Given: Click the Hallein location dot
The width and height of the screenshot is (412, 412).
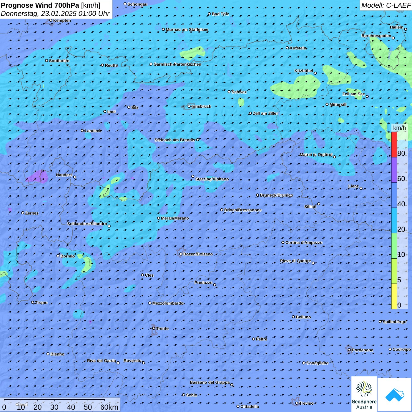Looking at the screenshot, I should [406, 29].
